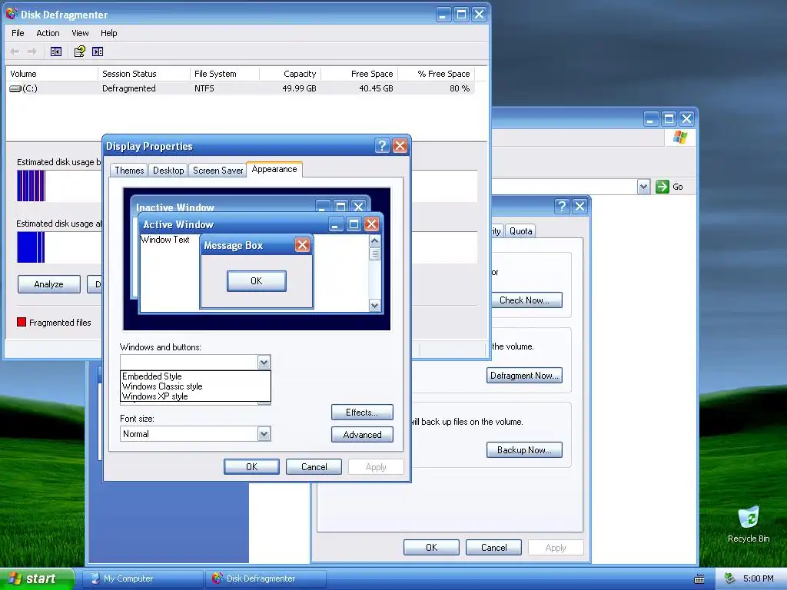Switch to the Themes tab
The image size is (787, 590).
(129, 171)
